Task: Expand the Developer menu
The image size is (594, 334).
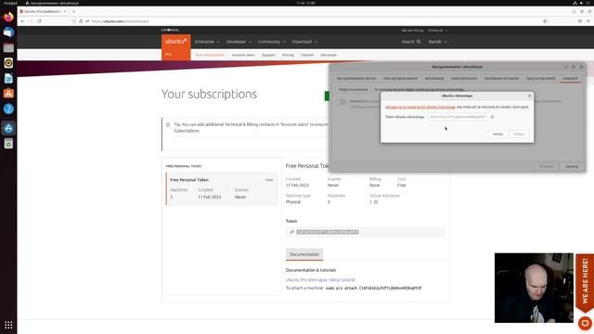Action: click(239, 42)
